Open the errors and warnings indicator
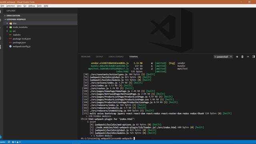Viewport: 256px width, 144px height. click(16, 142)
